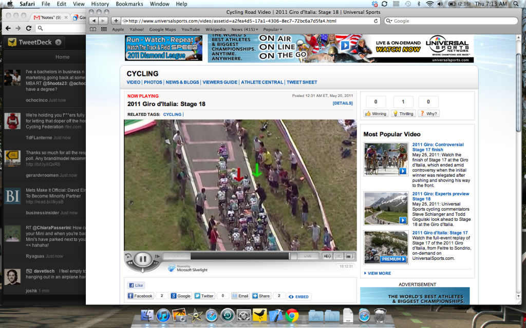This screenshot has height=328, width=526.
Task: Vote Why? with the question mark button
Action: [428, 113]
